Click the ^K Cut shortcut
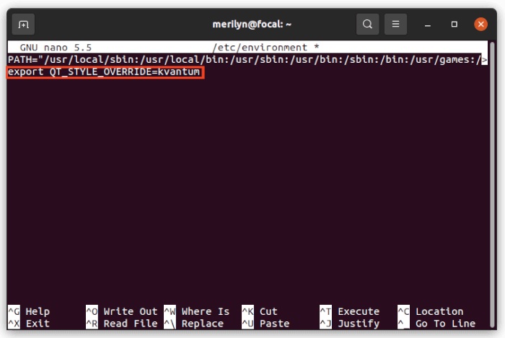Image resolution: width=505 pixels, height=338 pixels. click(x=260, y=311)
